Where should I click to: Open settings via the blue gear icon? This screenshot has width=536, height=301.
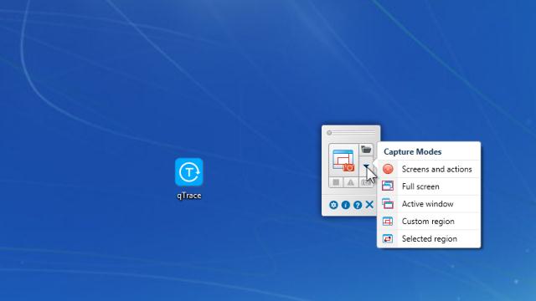333,205
